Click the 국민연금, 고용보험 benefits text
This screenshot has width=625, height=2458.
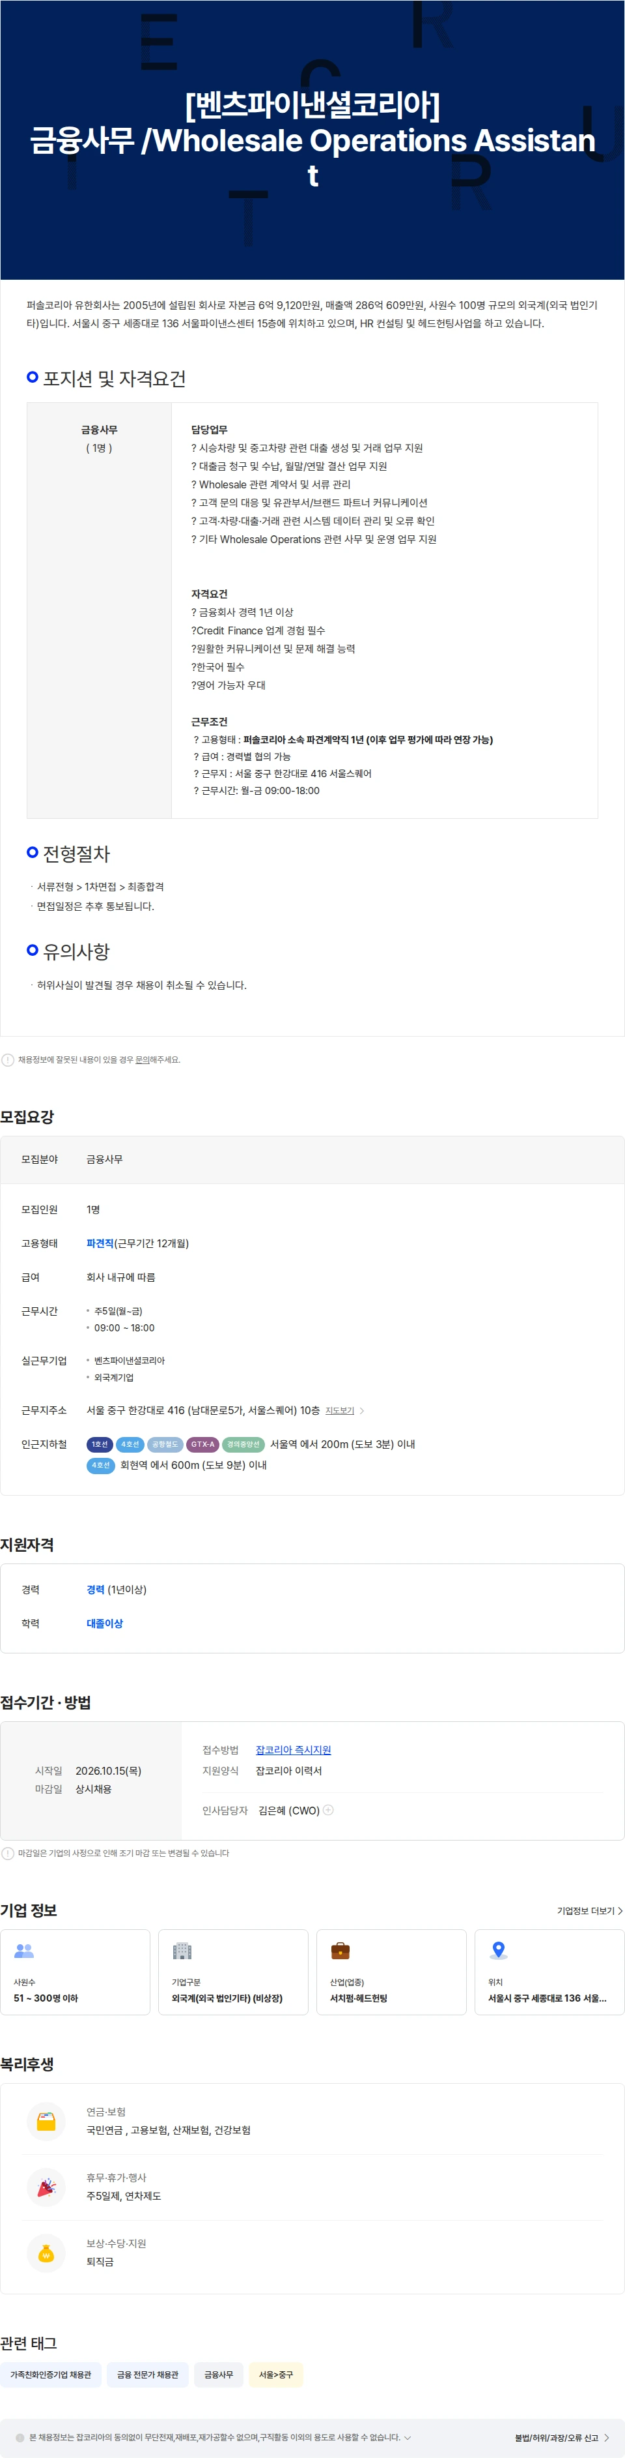point(169,2130)
